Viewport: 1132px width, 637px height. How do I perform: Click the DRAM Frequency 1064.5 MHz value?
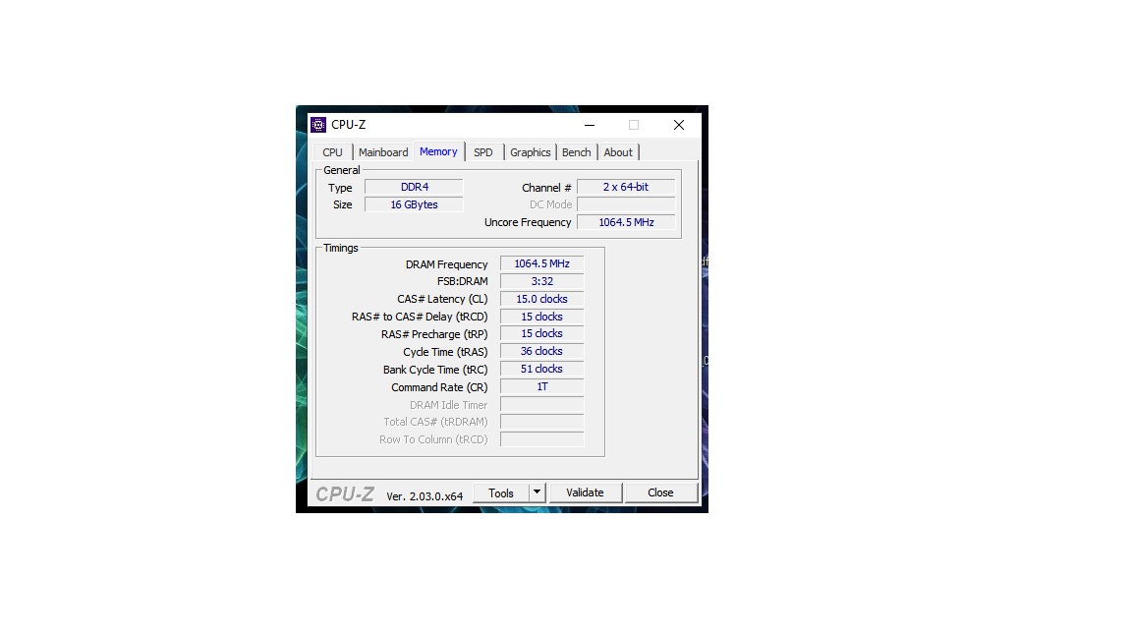coord(542,263)
